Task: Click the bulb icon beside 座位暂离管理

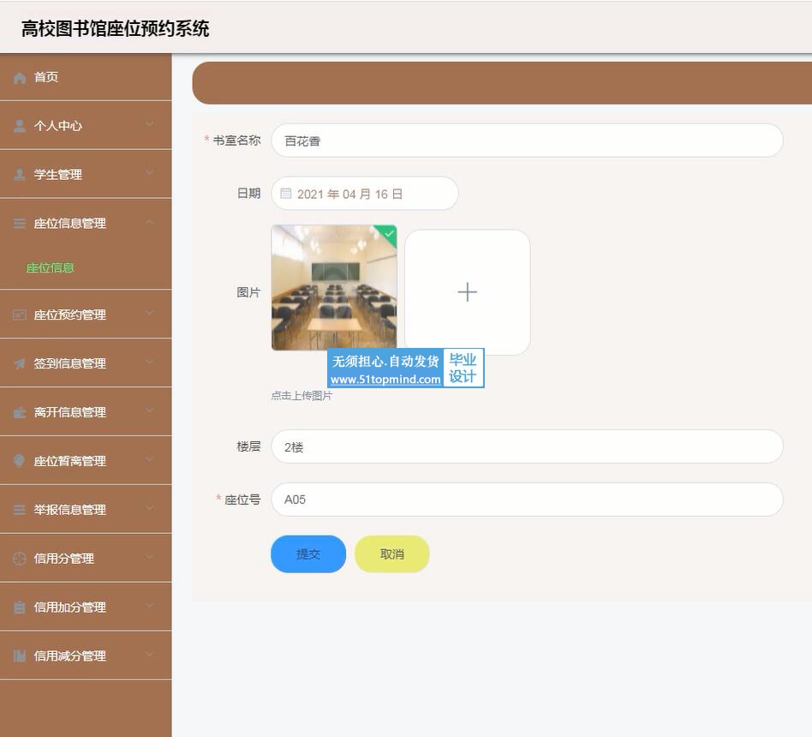Action: (20, 461)
